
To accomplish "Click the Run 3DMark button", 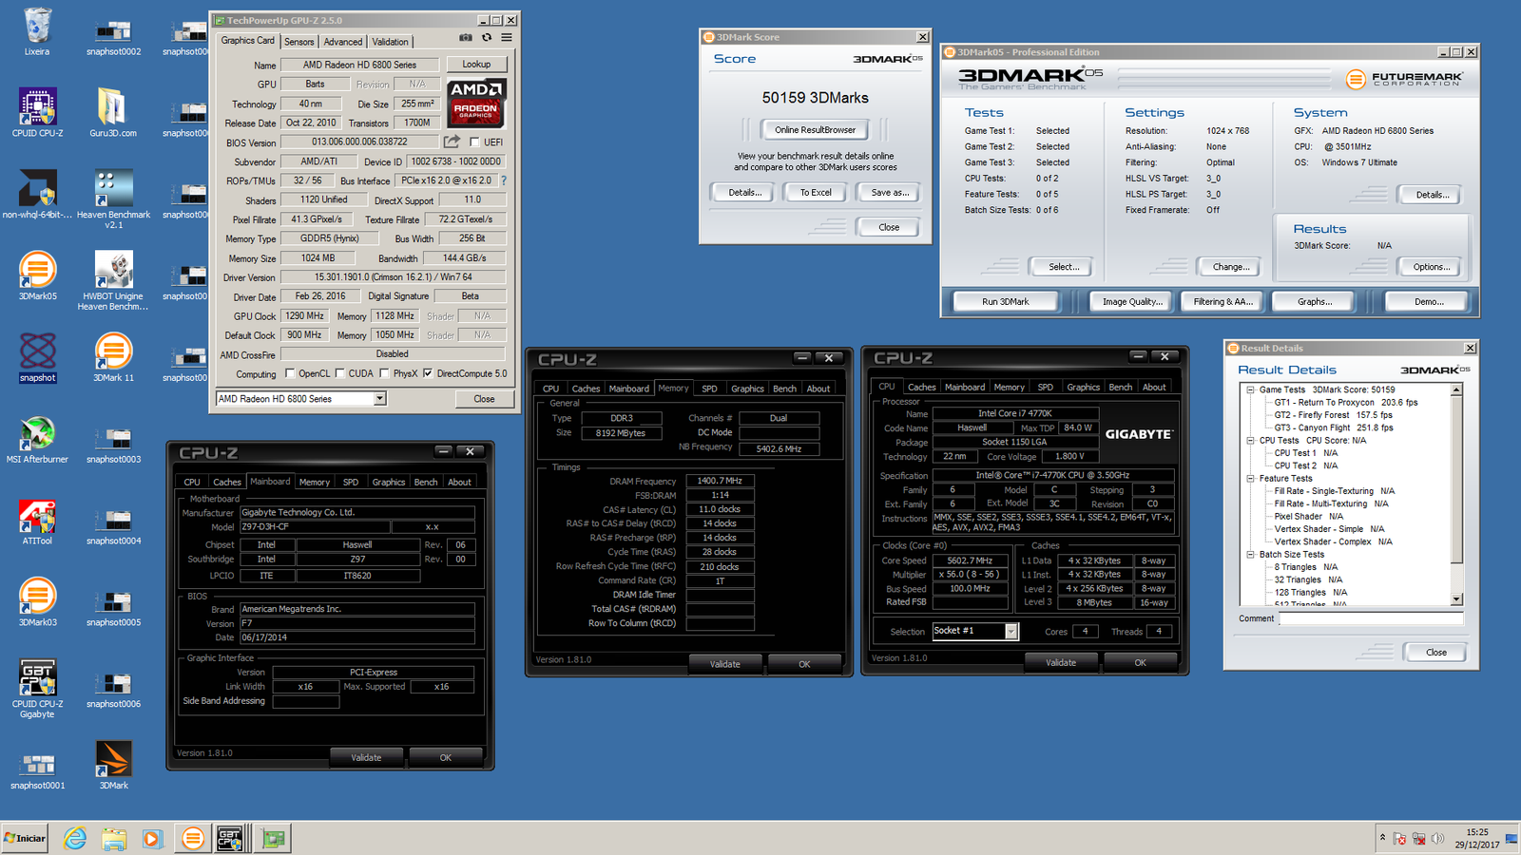I will click(x=1005, y=302).
